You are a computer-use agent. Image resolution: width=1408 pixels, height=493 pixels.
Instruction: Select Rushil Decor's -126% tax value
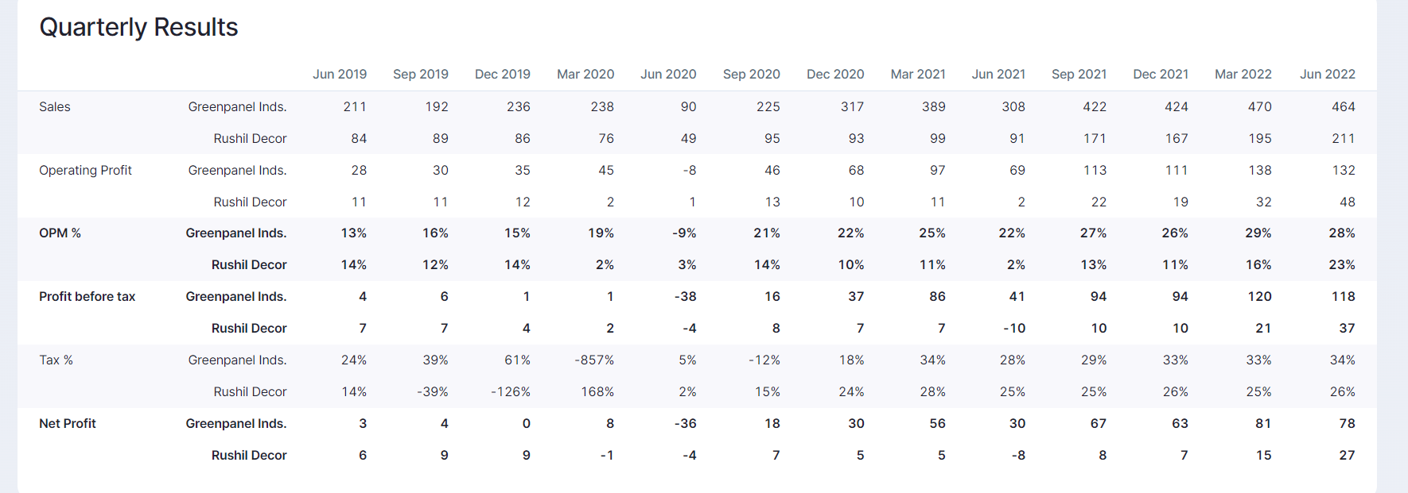[511, 391]
